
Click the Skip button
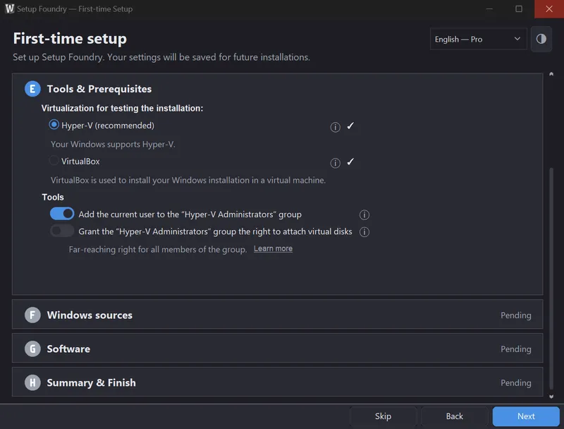coord(383,416)
